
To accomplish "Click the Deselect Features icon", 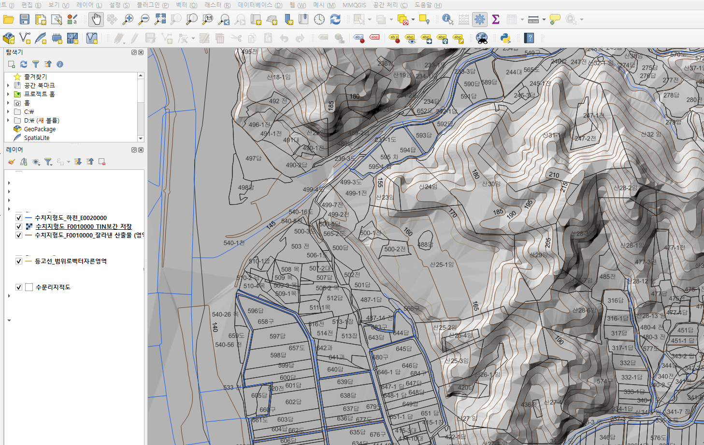I will click(402, 19).
